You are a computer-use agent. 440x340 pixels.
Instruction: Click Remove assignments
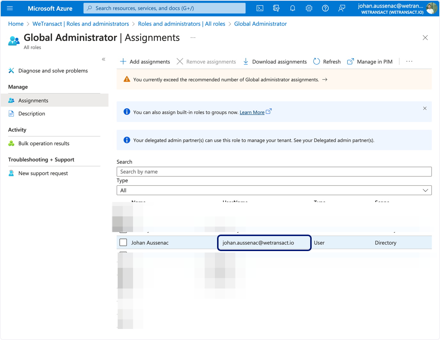click(x=206, y=61)
